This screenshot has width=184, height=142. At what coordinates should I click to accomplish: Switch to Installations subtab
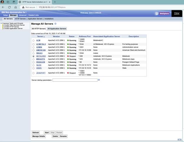(49, 19)
